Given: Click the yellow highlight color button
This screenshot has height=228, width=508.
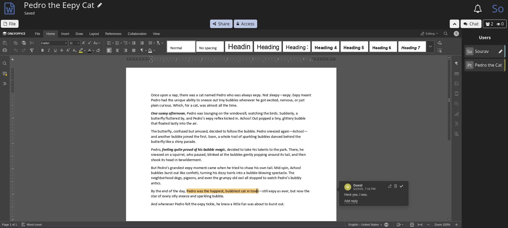Looking at the screenshot, I should click(x=81, y=50).
